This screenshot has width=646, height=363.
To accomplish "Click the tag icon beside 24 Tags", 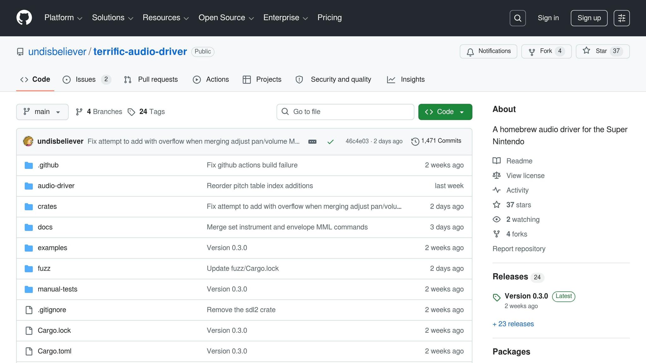I will coord(131,112).
